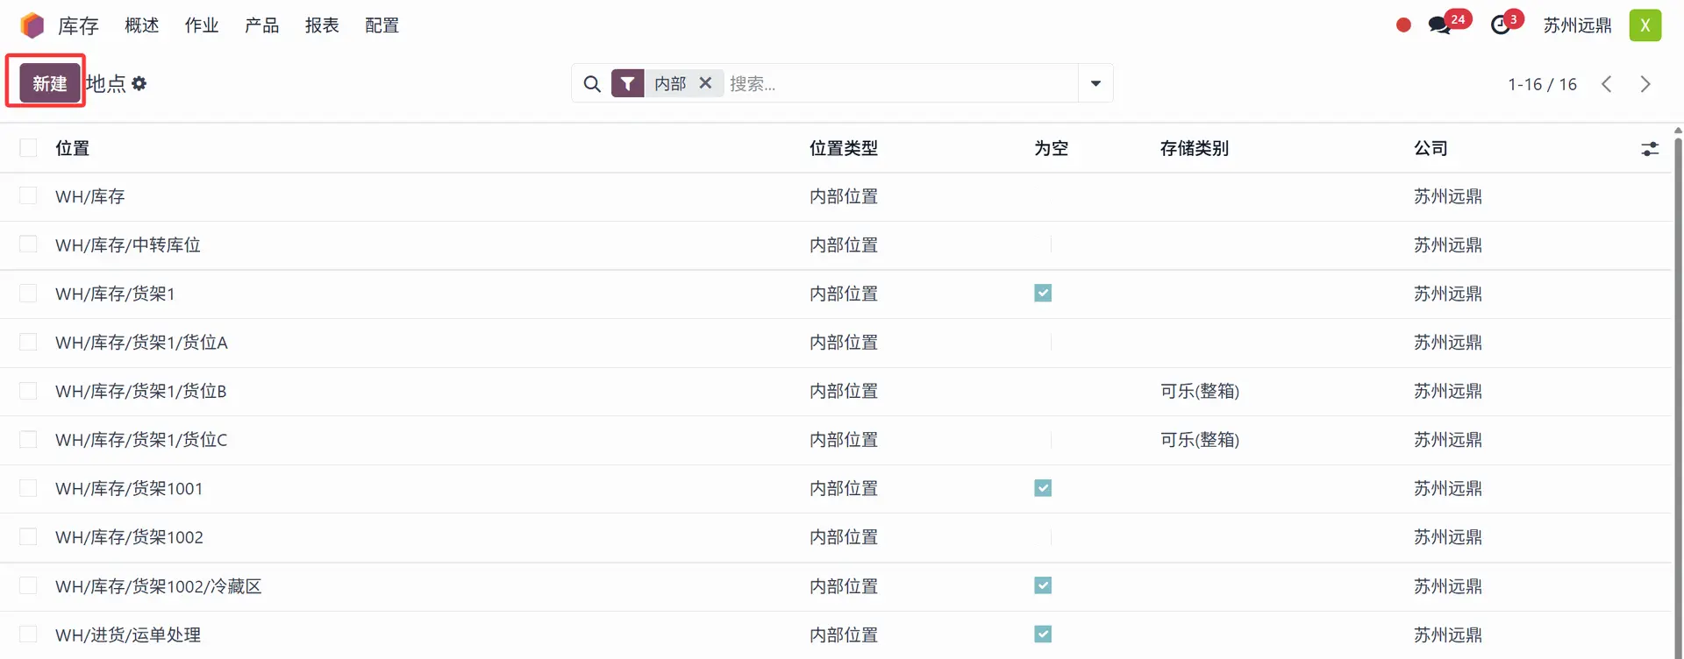
Task: Expand the search options dropdown arrow
Action: 1095,83
